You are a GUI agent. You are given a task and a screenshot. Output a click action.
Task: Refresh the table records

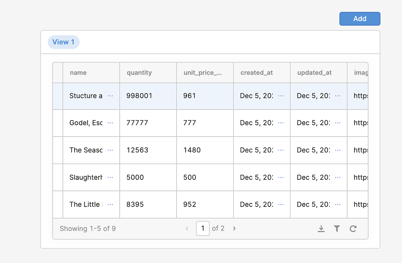tap(353, 228)
